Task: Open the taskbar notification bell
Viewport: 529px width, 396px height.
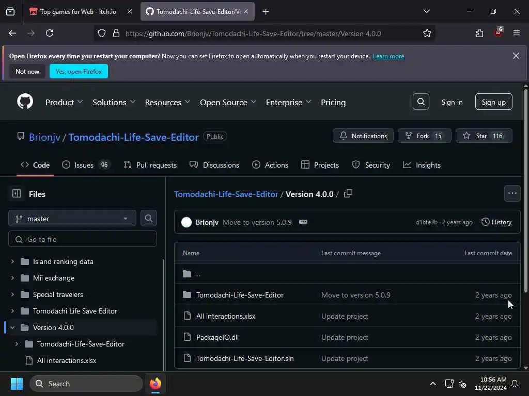Action: pyautogui.click(x=515, y=384)
